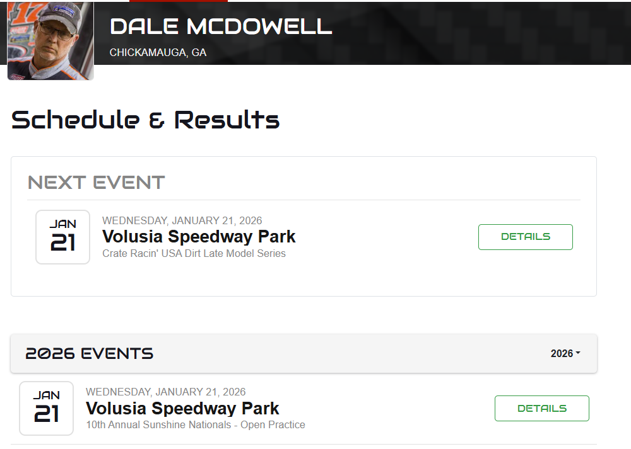
Task: View Details for Sunshine Nationals Open Practice
Action: pos(541,408)
